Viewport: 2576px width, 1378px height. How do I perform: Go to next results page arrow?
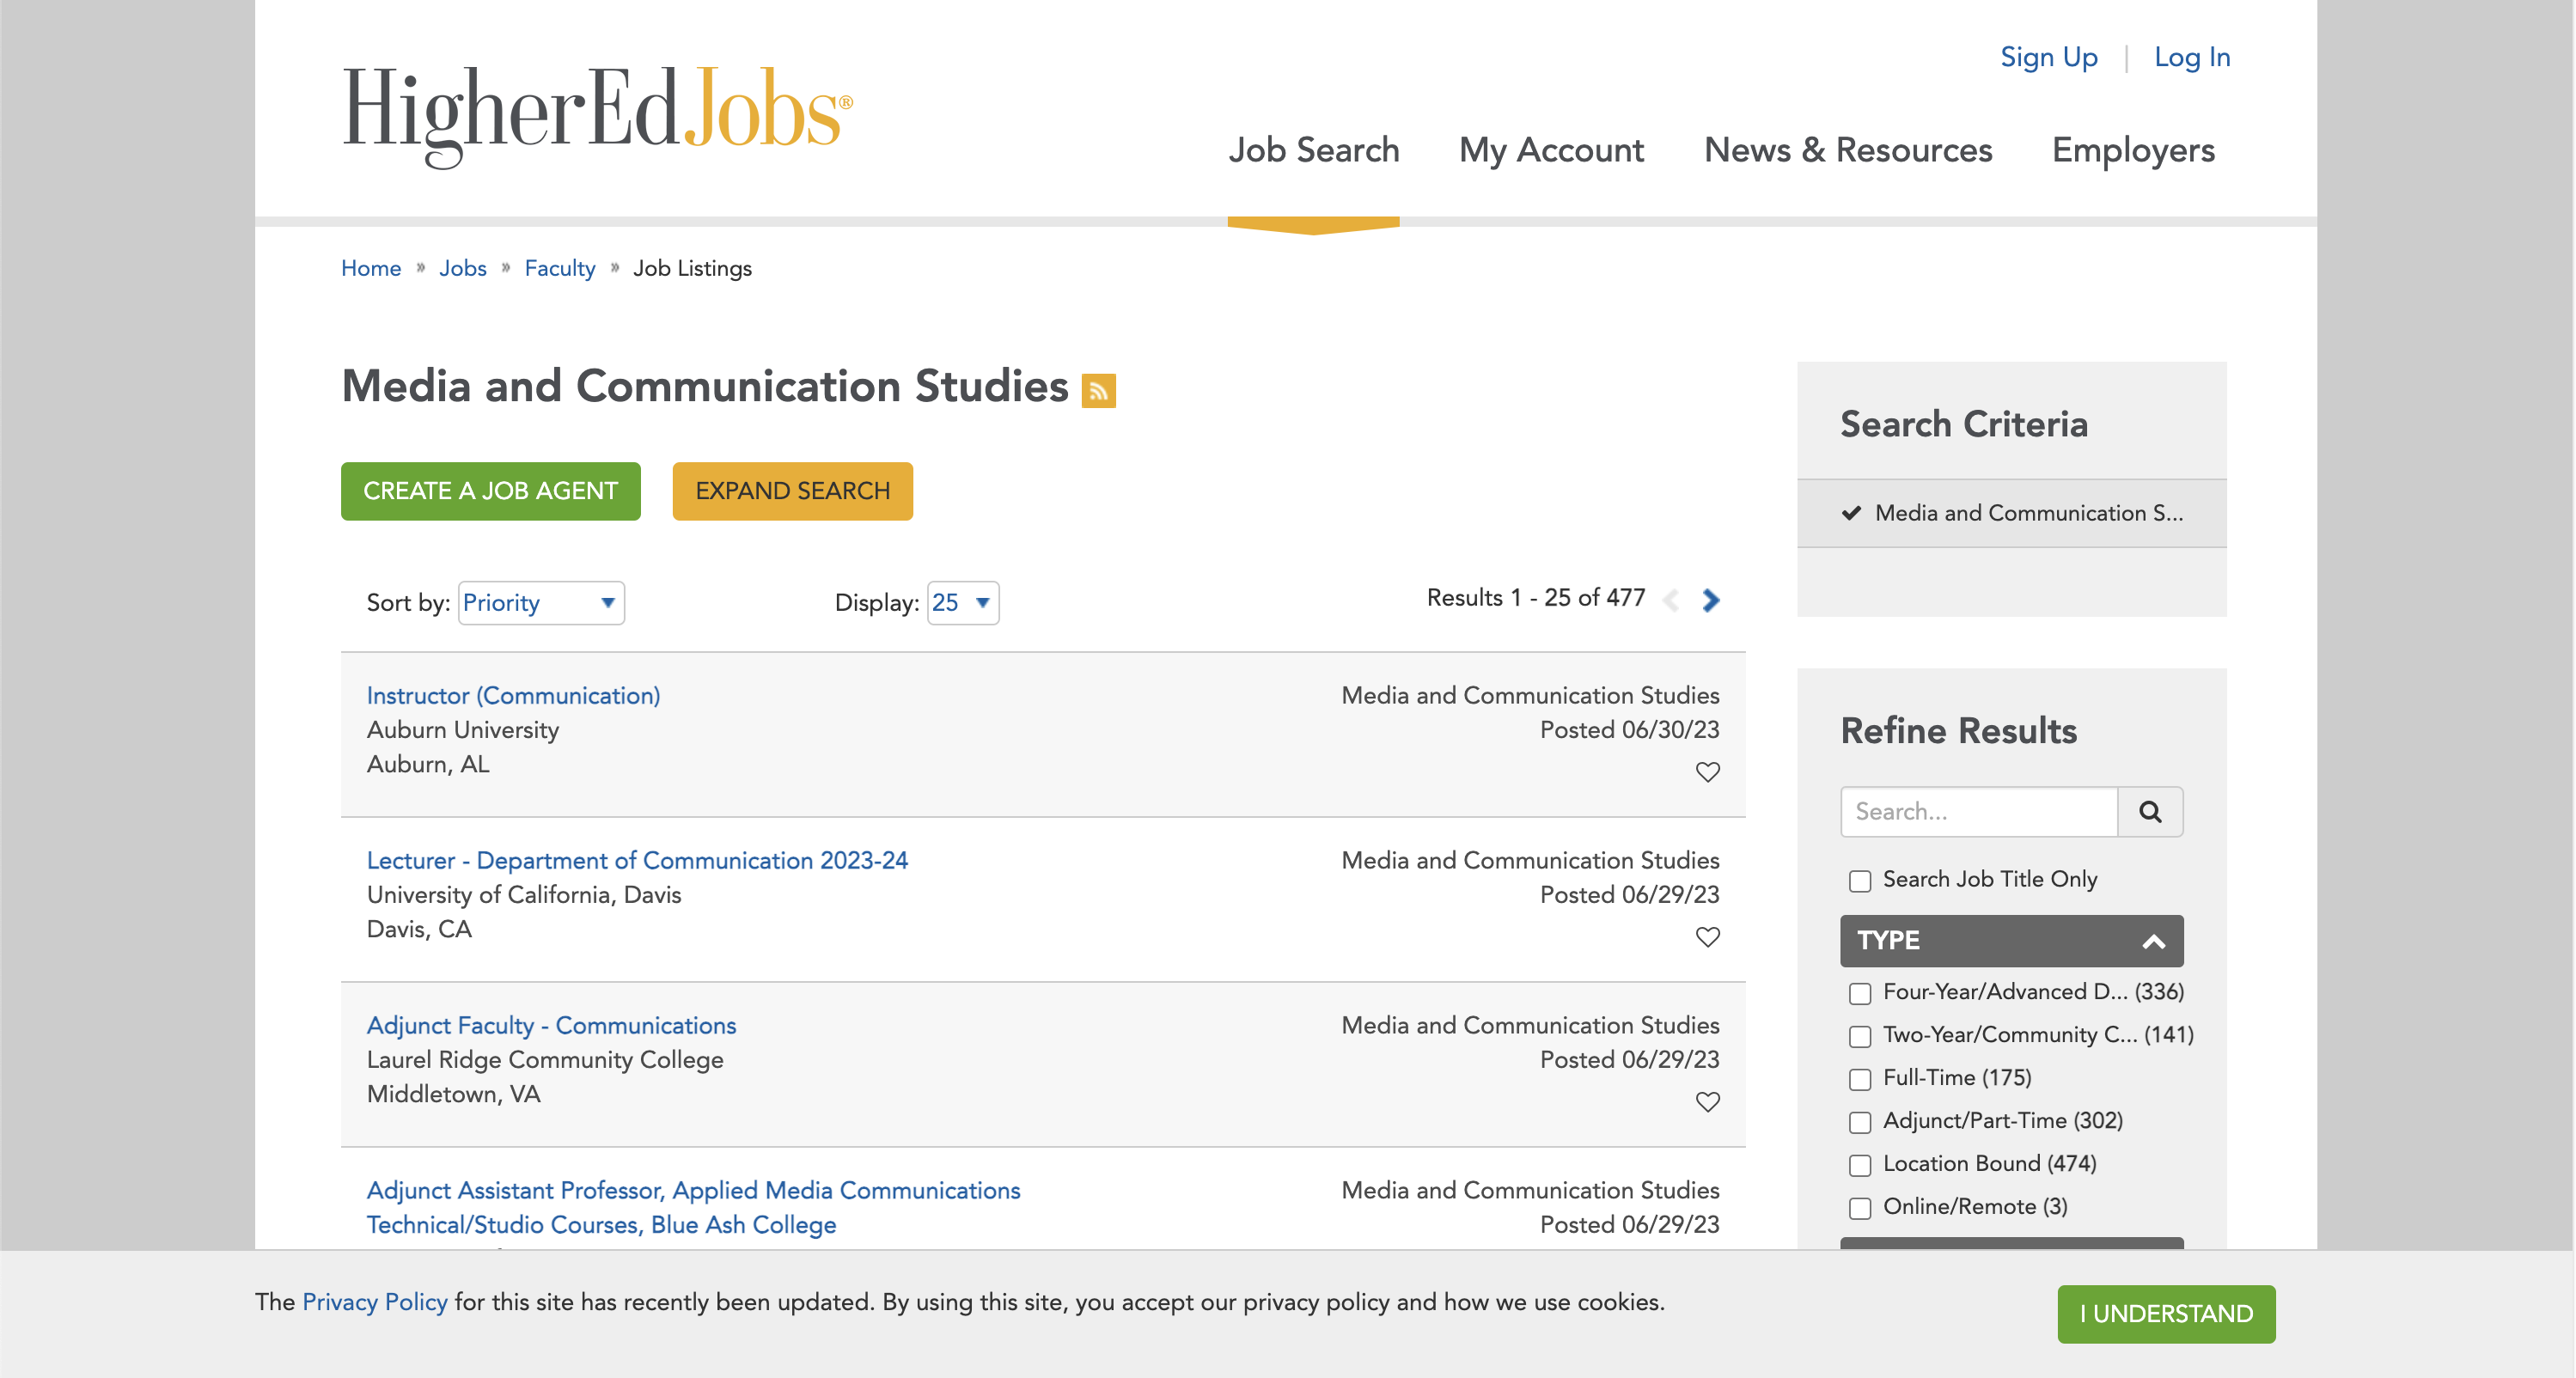(x=1711, y=600)
